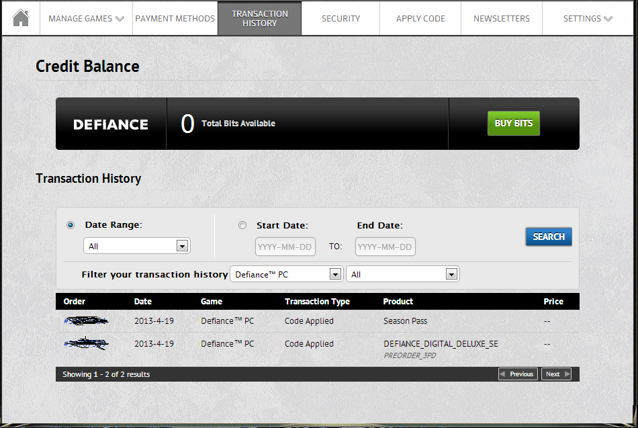Expand the Settings menu

[x=588, y=18]
